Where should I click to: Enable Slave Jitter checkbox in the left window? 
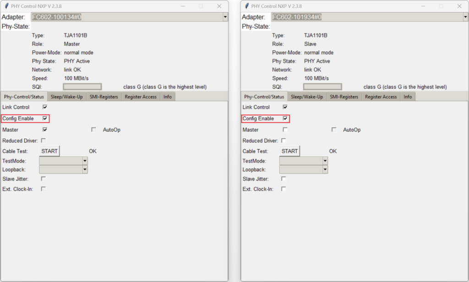click(x=44, y=179)
